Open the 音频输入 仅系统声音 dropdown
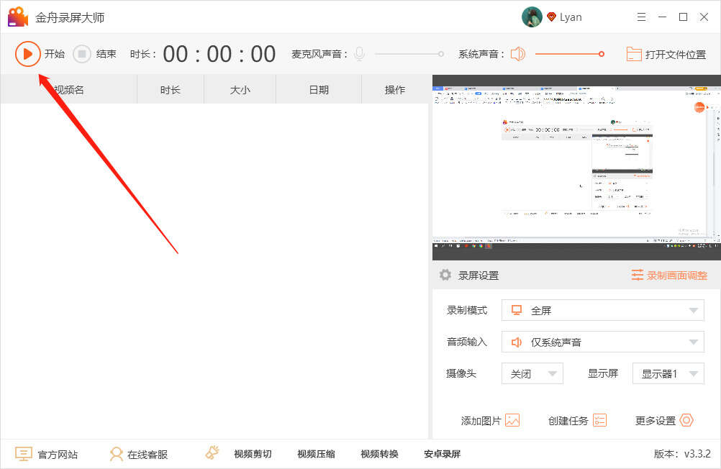Viewport: 721px width, 469px height. pos(603,342)
